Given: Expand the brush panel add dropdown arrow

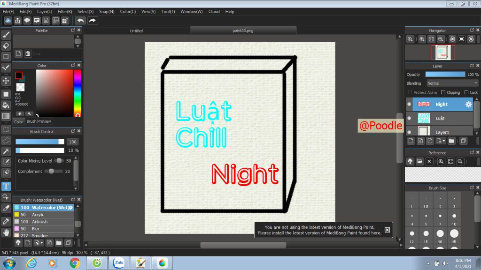Looking at the screenshot, I should (x=41, y=243).
